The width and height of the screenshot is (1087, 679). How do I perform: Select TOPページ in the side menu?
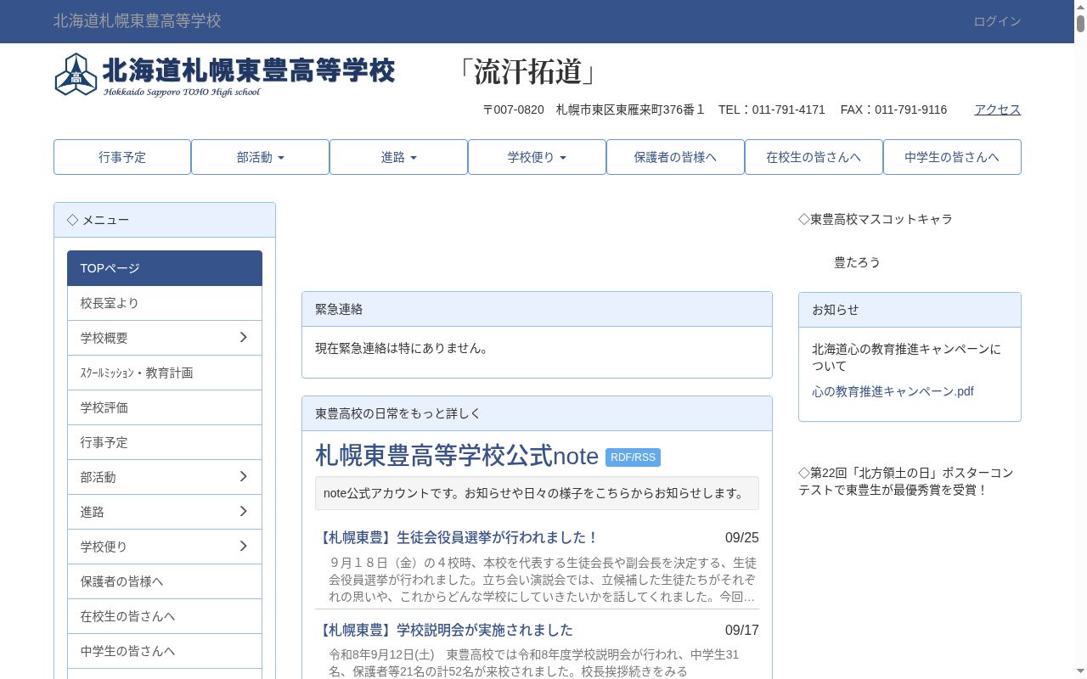point(165,268)
